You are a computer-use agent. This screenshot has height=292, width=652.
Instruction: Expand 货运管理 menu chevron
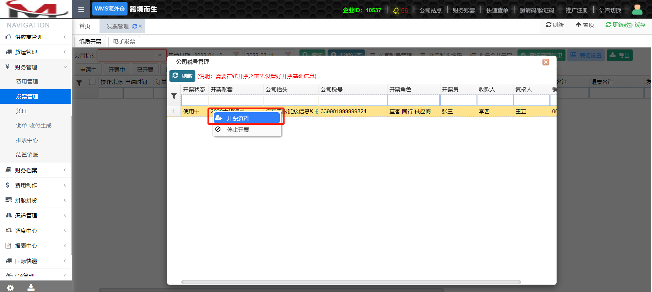tap(65, 52)
